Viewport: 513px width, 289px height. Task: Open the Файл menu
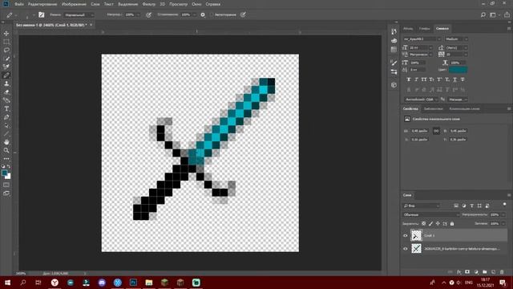click(x=19, y=4)
